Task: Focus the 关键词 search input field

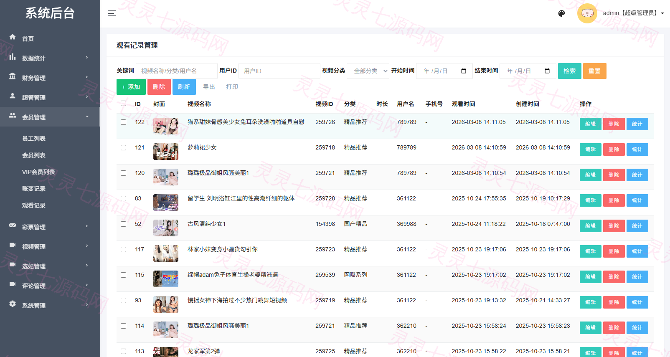Action: [x=177, y=71]
